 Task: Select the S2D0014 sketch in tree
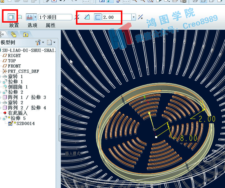[26, 124]
